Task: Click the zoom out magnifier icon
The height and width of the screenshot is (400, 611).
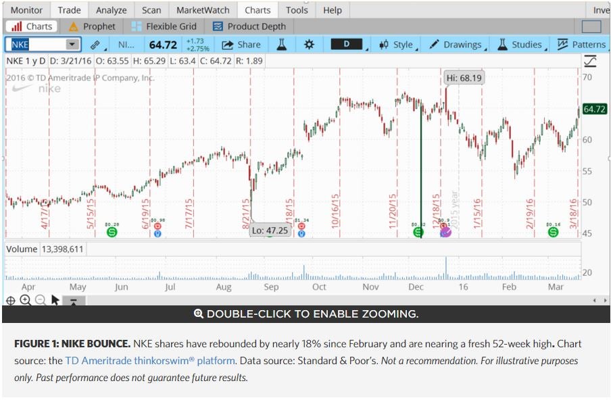Action: [40, 300]
